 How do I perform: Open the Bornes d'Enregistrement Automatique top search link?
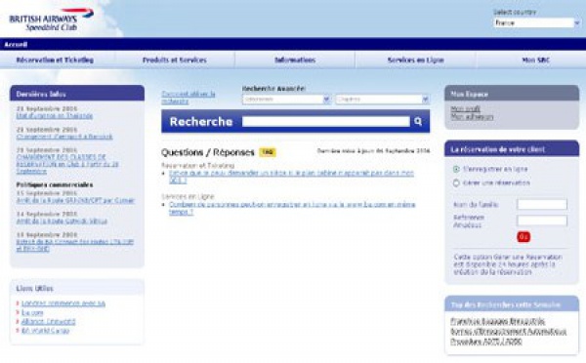[508, 331]
